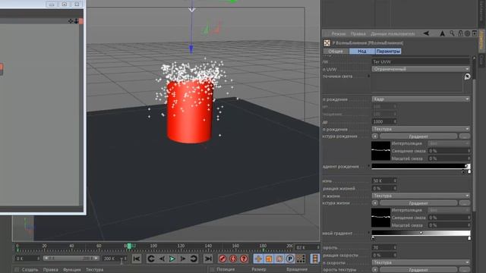Viewport: 486px width, 273px height.
Task: Open the Данные пользователя menu
Action: point(393,33)
